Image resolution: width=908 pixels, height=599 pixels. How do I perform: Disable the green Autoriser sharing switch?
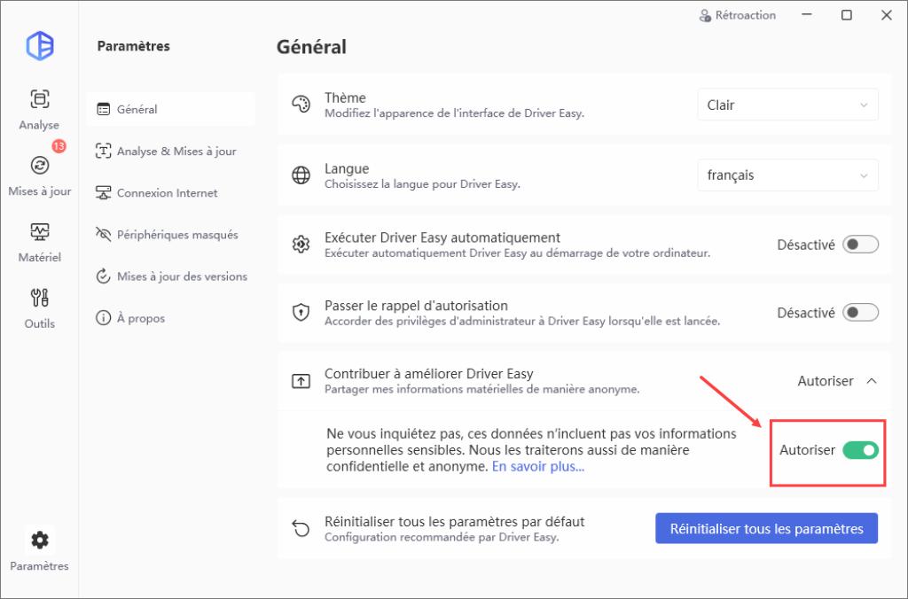point(860,449)
